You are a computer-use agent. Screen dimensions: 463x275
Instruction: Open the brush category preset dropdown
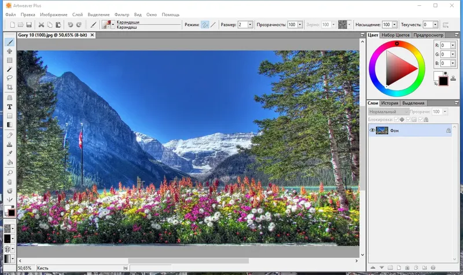click(113, 25)
